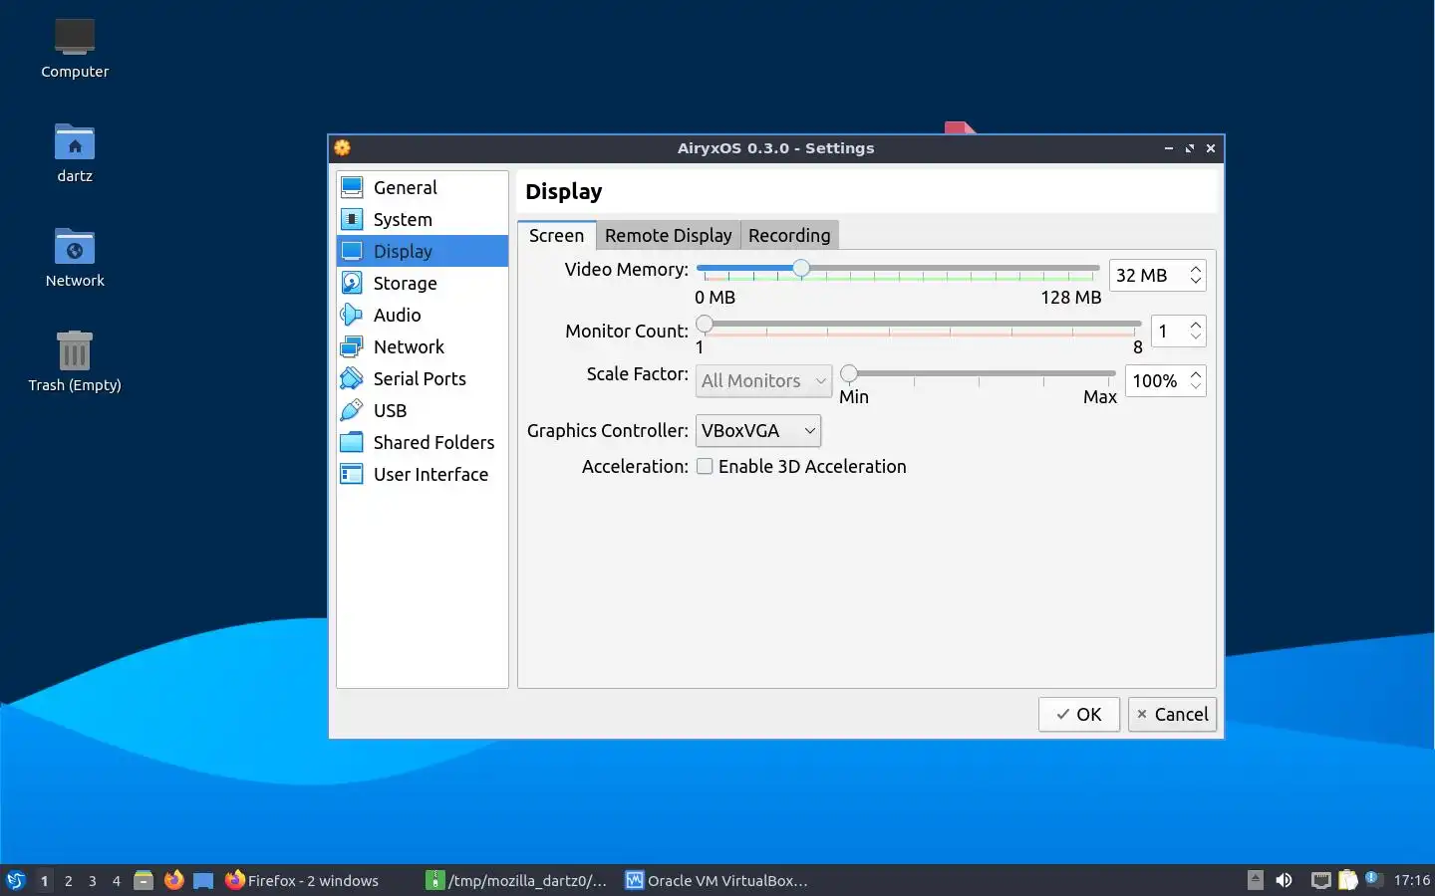Viewport: 1435px width, 896px height.
Task: Open the clipboard notes tray icon
Action: tap(1347, 880)
